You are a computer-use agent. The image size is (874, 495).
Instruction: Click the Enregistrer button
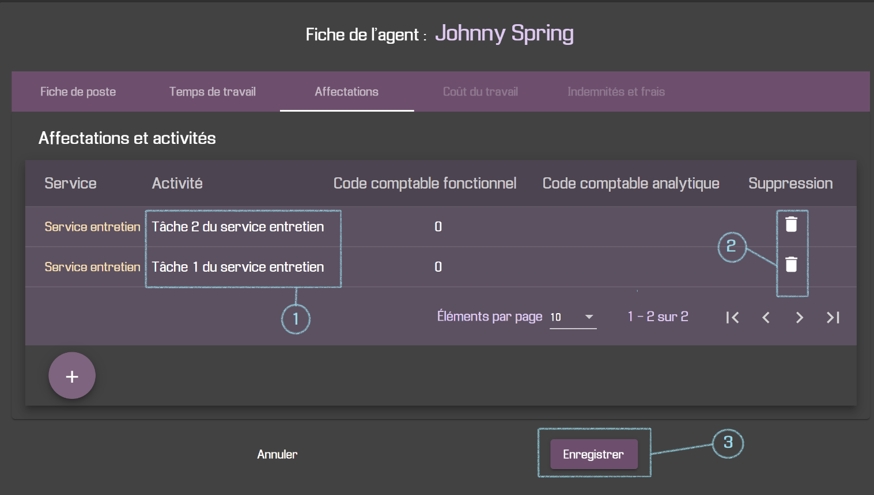pyautogui.click(x=594, y=454)
